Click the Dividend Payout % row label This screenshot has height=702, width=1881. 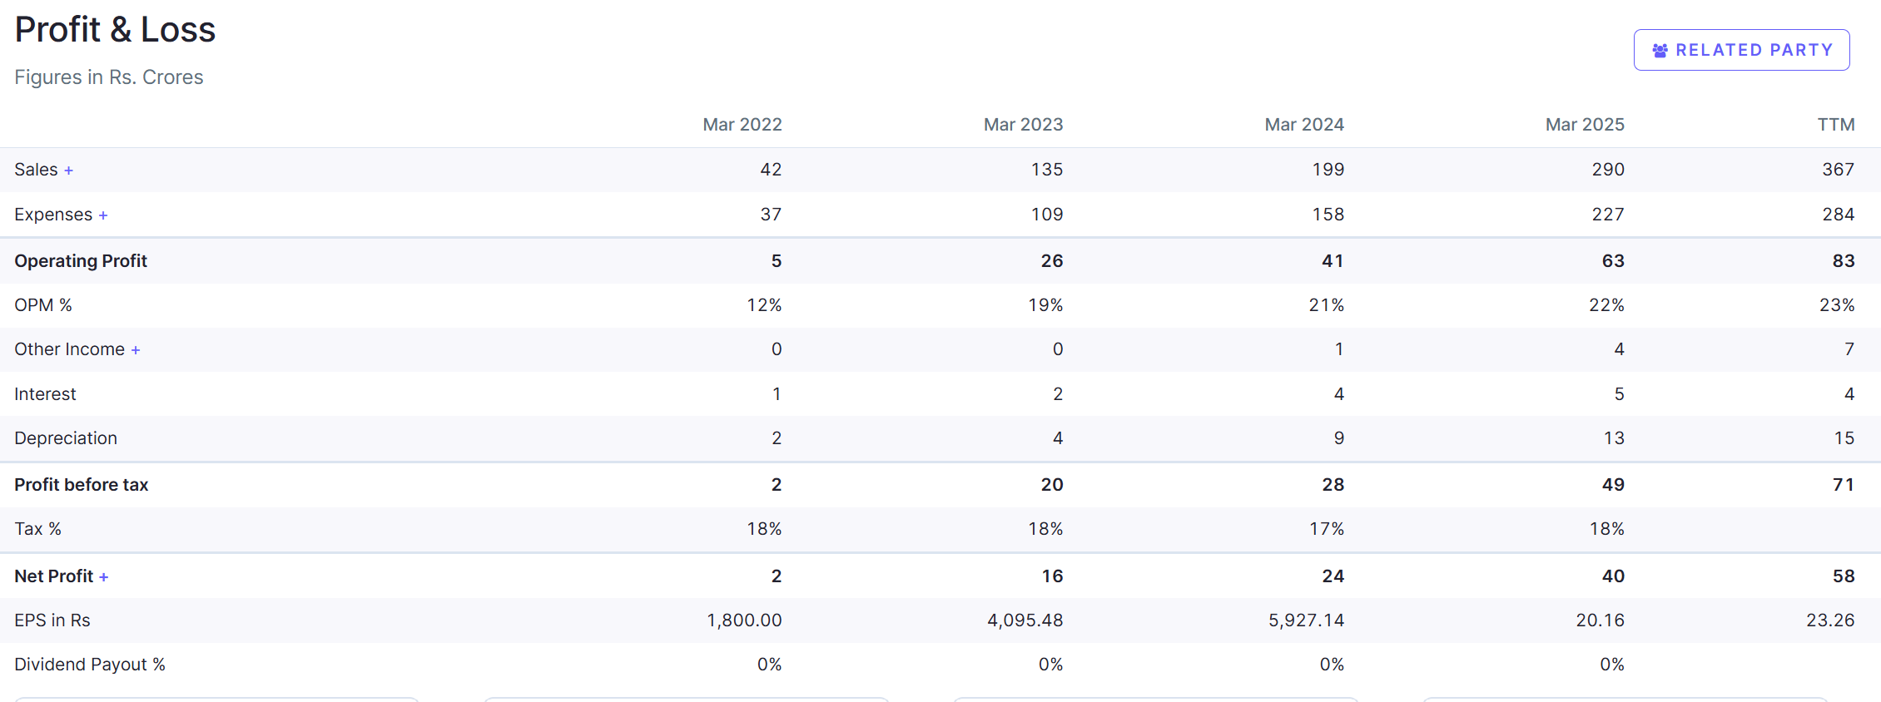[x=90, y=665]
